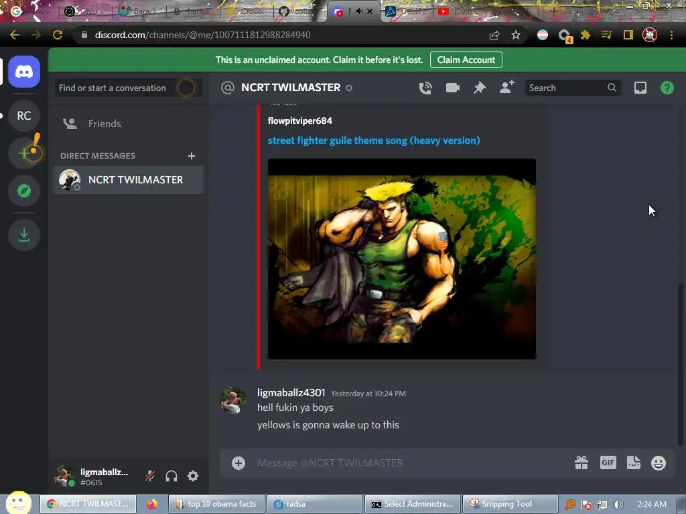Create new DM plus icon
This screenshot has width=686, height=514.
tap(191, 156)
